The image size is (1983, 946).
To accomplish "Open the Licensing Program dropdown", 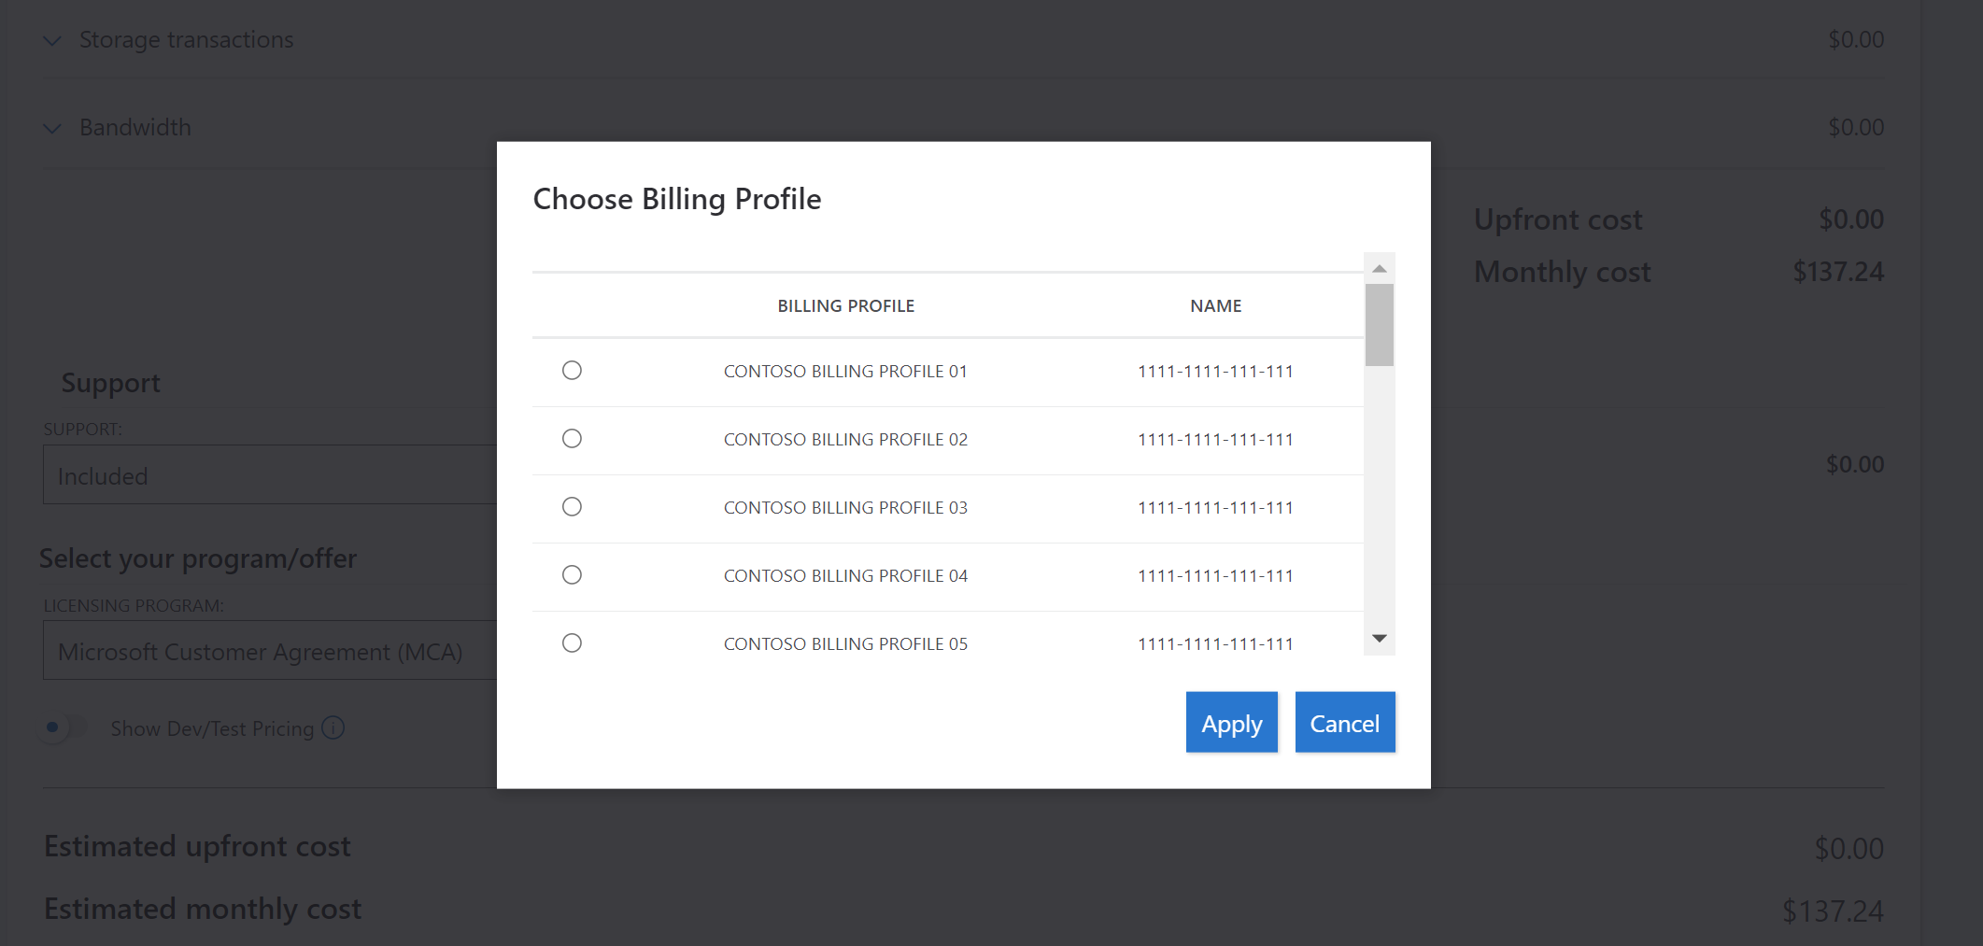I will click(x=269, y=651).
